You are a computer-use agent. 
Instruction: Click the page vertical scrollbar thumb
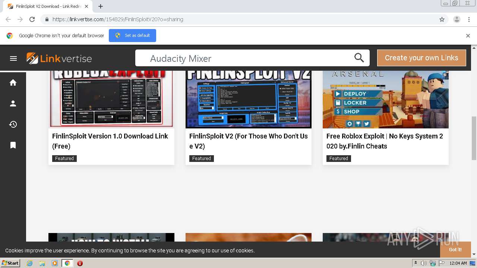474,138
